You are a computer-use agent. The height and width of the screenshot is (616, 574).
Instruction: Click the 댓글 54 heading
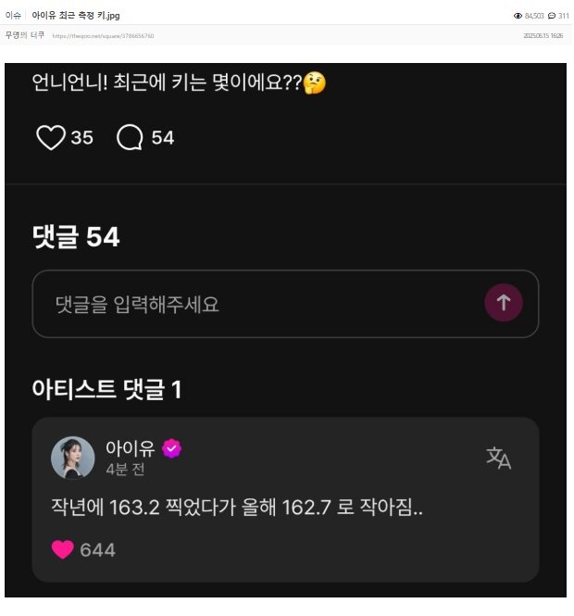(x=76, y=237)
